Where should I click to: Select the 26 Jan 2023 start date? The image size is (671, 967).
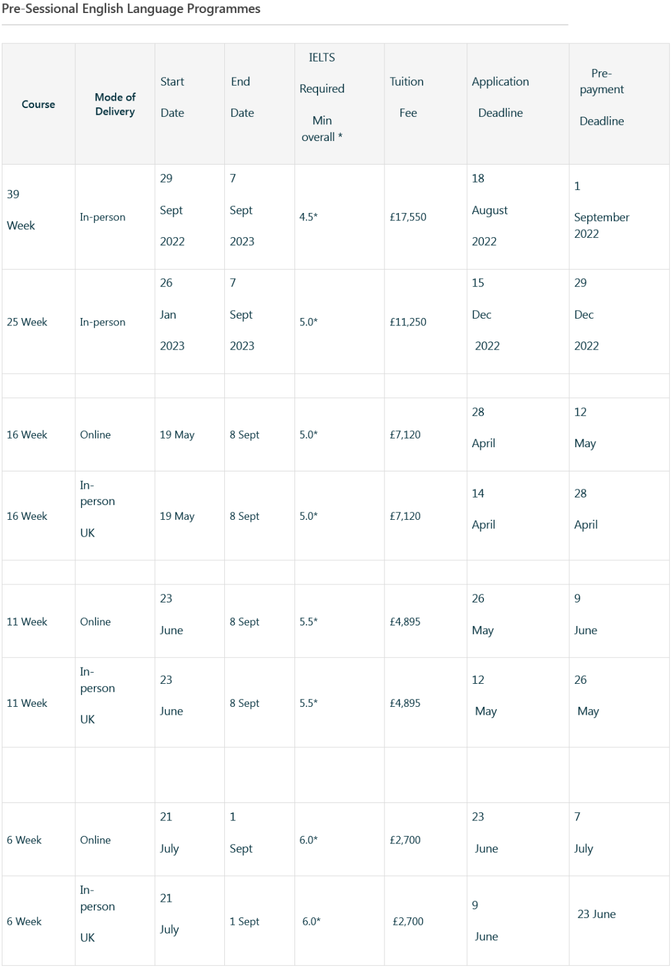(x=172, y=314)
